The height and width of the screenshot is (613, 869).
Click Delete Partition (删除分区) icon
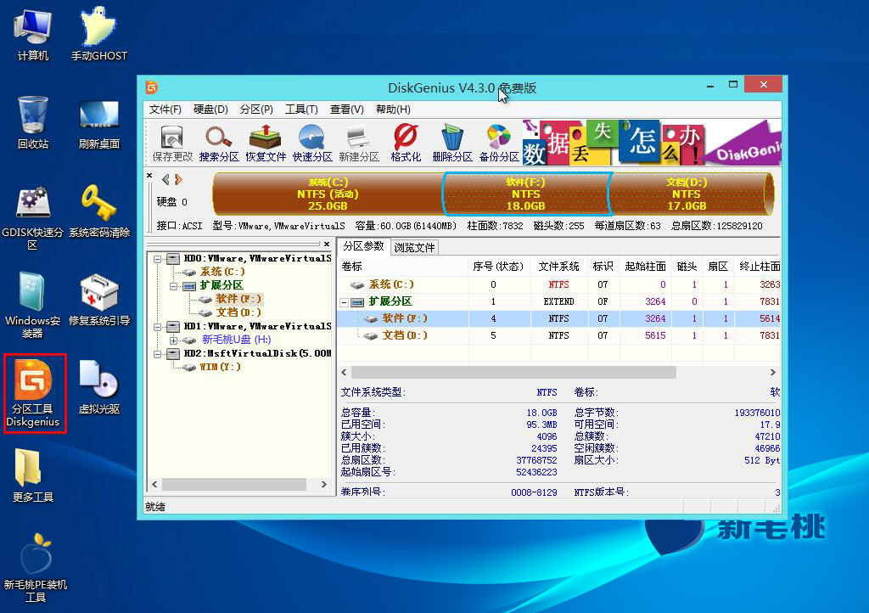[x=452, y=143]
